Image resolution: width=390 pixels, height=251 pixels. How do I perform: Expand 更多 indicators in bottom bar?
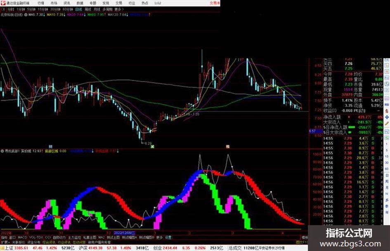click(159, 237)
